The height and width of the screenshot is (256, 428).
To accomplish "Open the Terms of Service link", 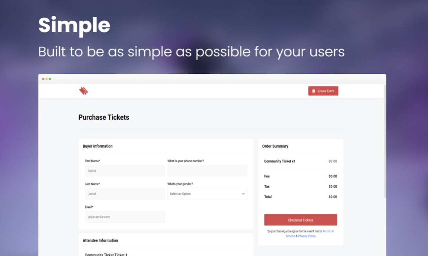I will [328, 231].
